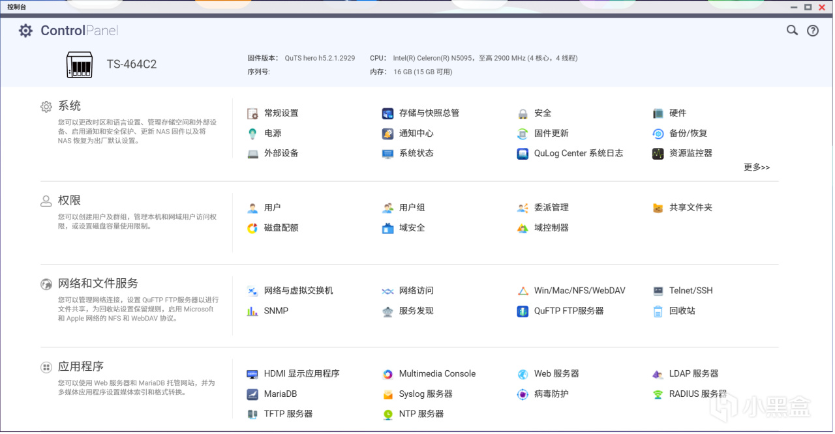This screenshot has height=434, width=835.
Task: Open the 域安全 domain security icon
Action: click(x=387, y=228)
